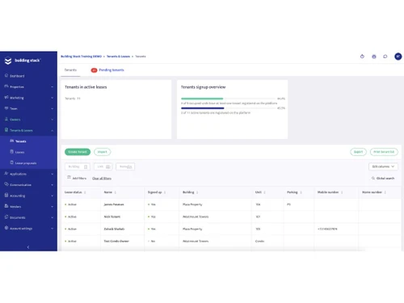Expand the Properties menu chevron
This screenshot has height=303, width=404.
53,87
